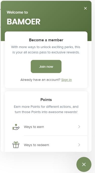Click the BAMOER brand title

pos(23,22)
